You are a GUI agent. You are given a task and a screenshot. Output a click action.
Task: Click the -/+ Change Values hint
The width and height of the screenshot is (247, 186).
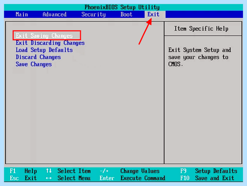pyautogui.click(x=130, y=171)
